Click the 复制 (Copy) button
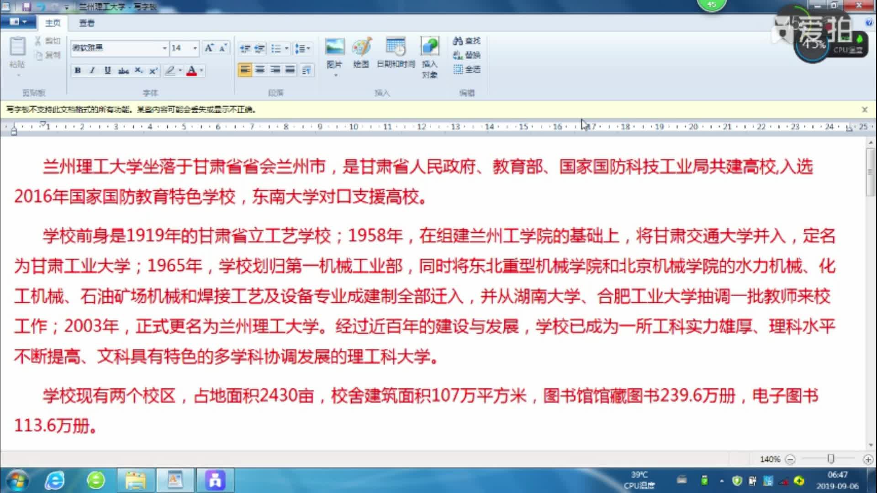Viewport: 877px width, 493px height. [48, 55]
